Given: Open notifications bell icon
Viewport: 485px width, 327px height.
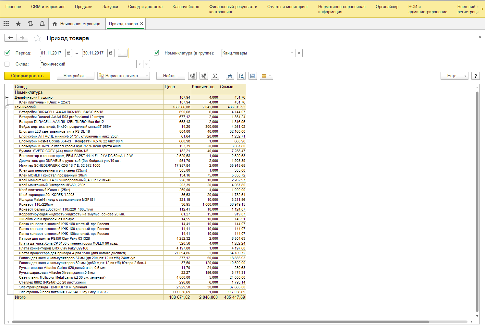Looking at the screenshot, I should (42, 24).
